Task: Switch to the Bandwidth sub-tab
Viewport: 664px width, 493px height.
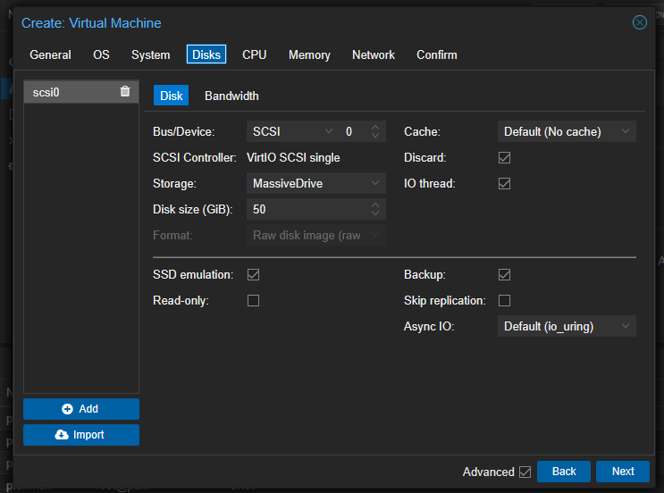Action: 231,96
